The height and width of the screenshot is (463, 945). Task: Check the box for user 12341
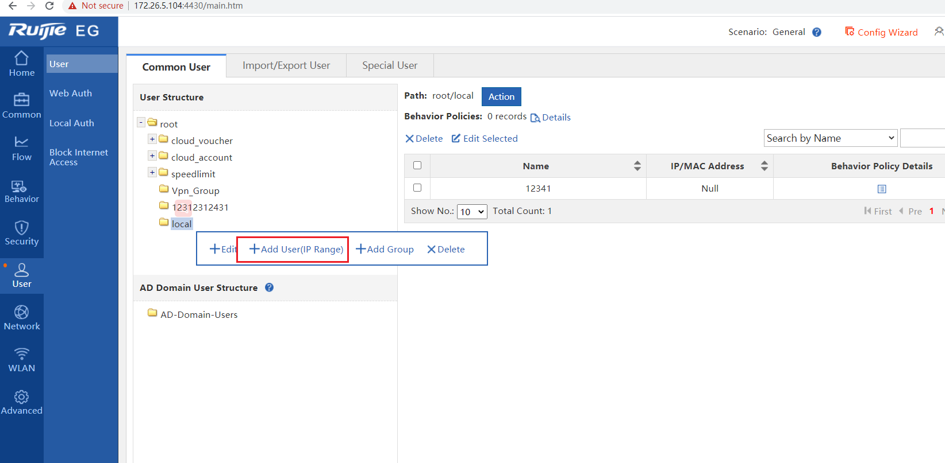coord(417,188)
